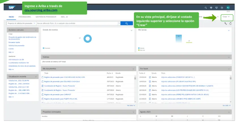
Task: Sort Por hacer by Fecha column
Action: tap(142, 73)
